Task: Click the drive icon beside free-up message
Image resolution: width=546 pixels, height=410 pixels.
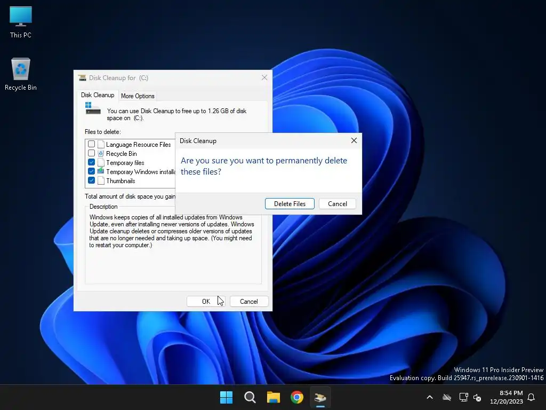Action: 93,108
